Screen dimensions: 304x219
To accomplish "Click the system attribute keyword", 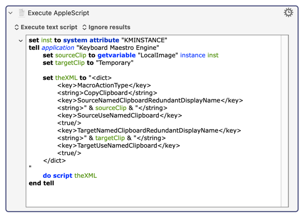I will pos(91,40).
